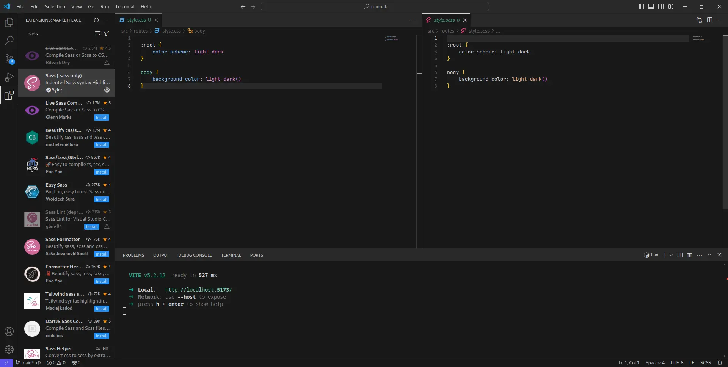The image size is (728, 367).
Task: Open the Explorer view in activity bar
Action: 9,22
